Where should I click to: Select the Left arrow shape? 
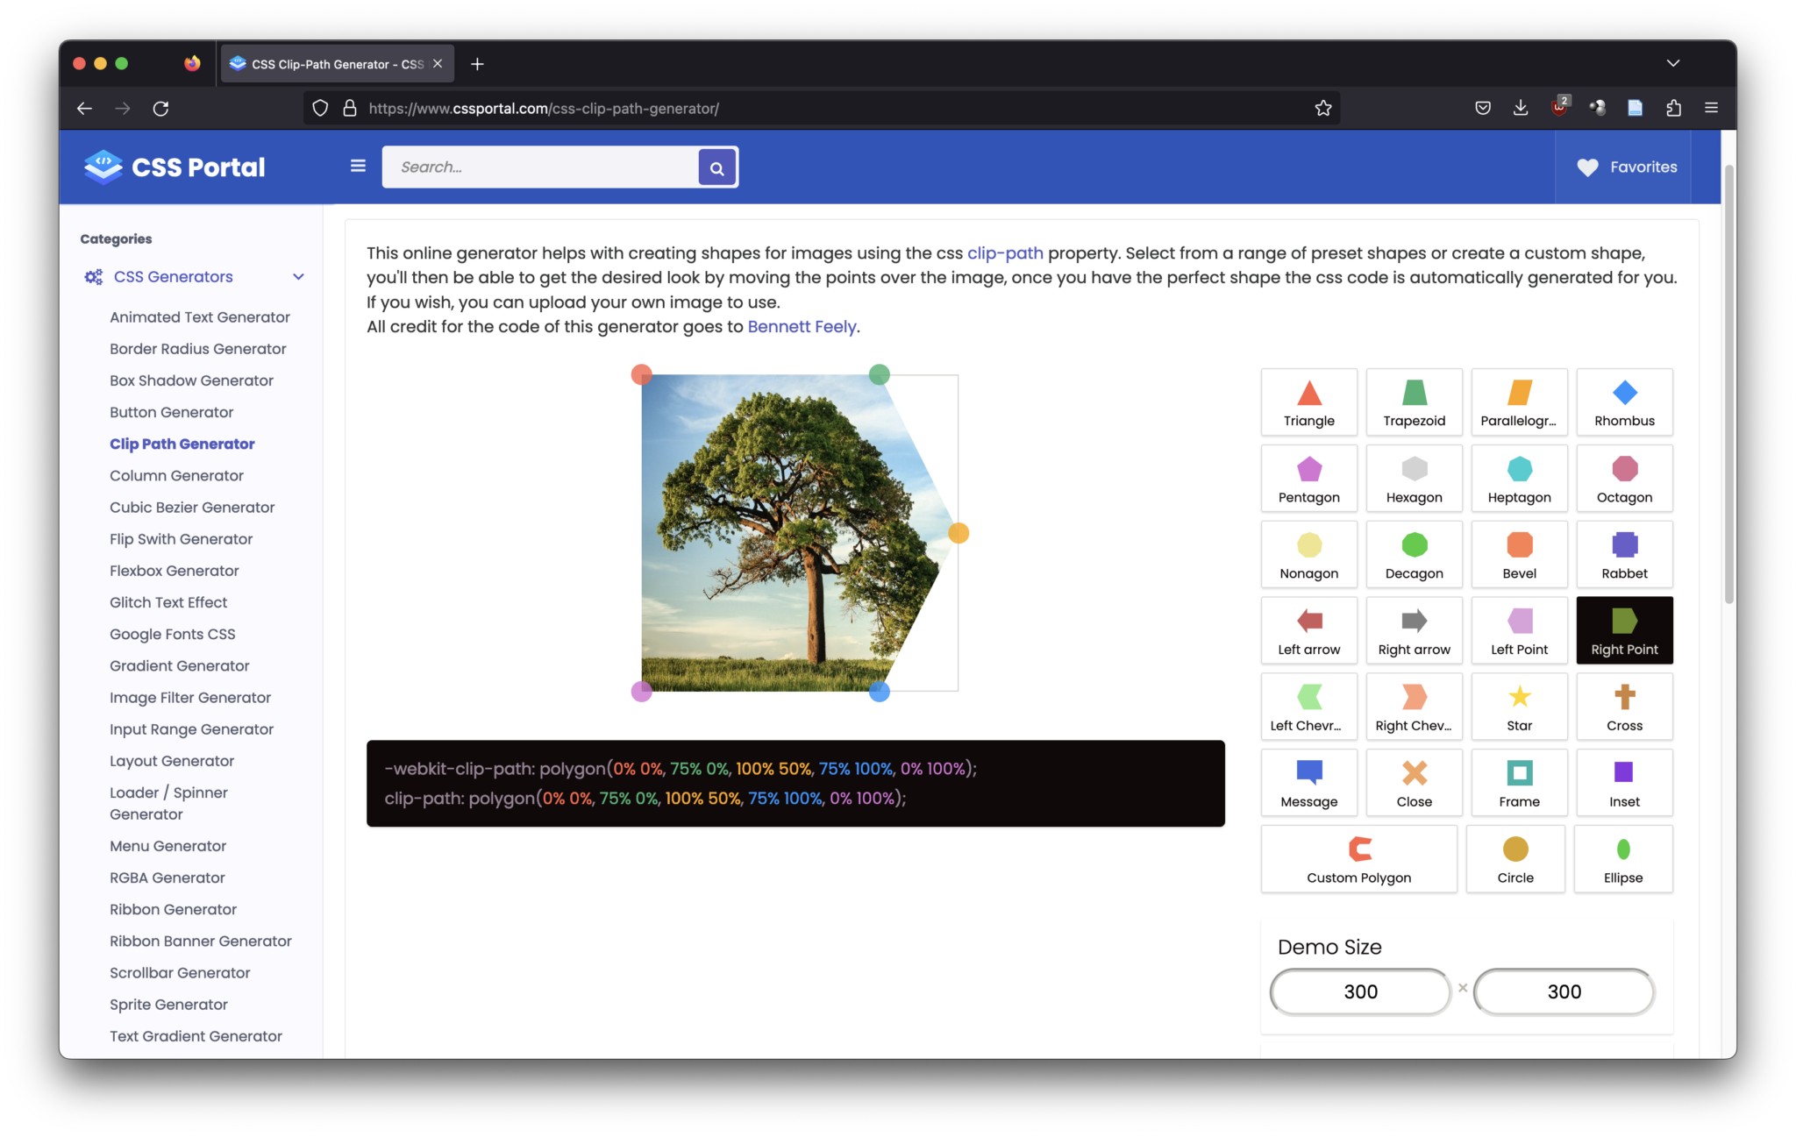coord(1308,631)
